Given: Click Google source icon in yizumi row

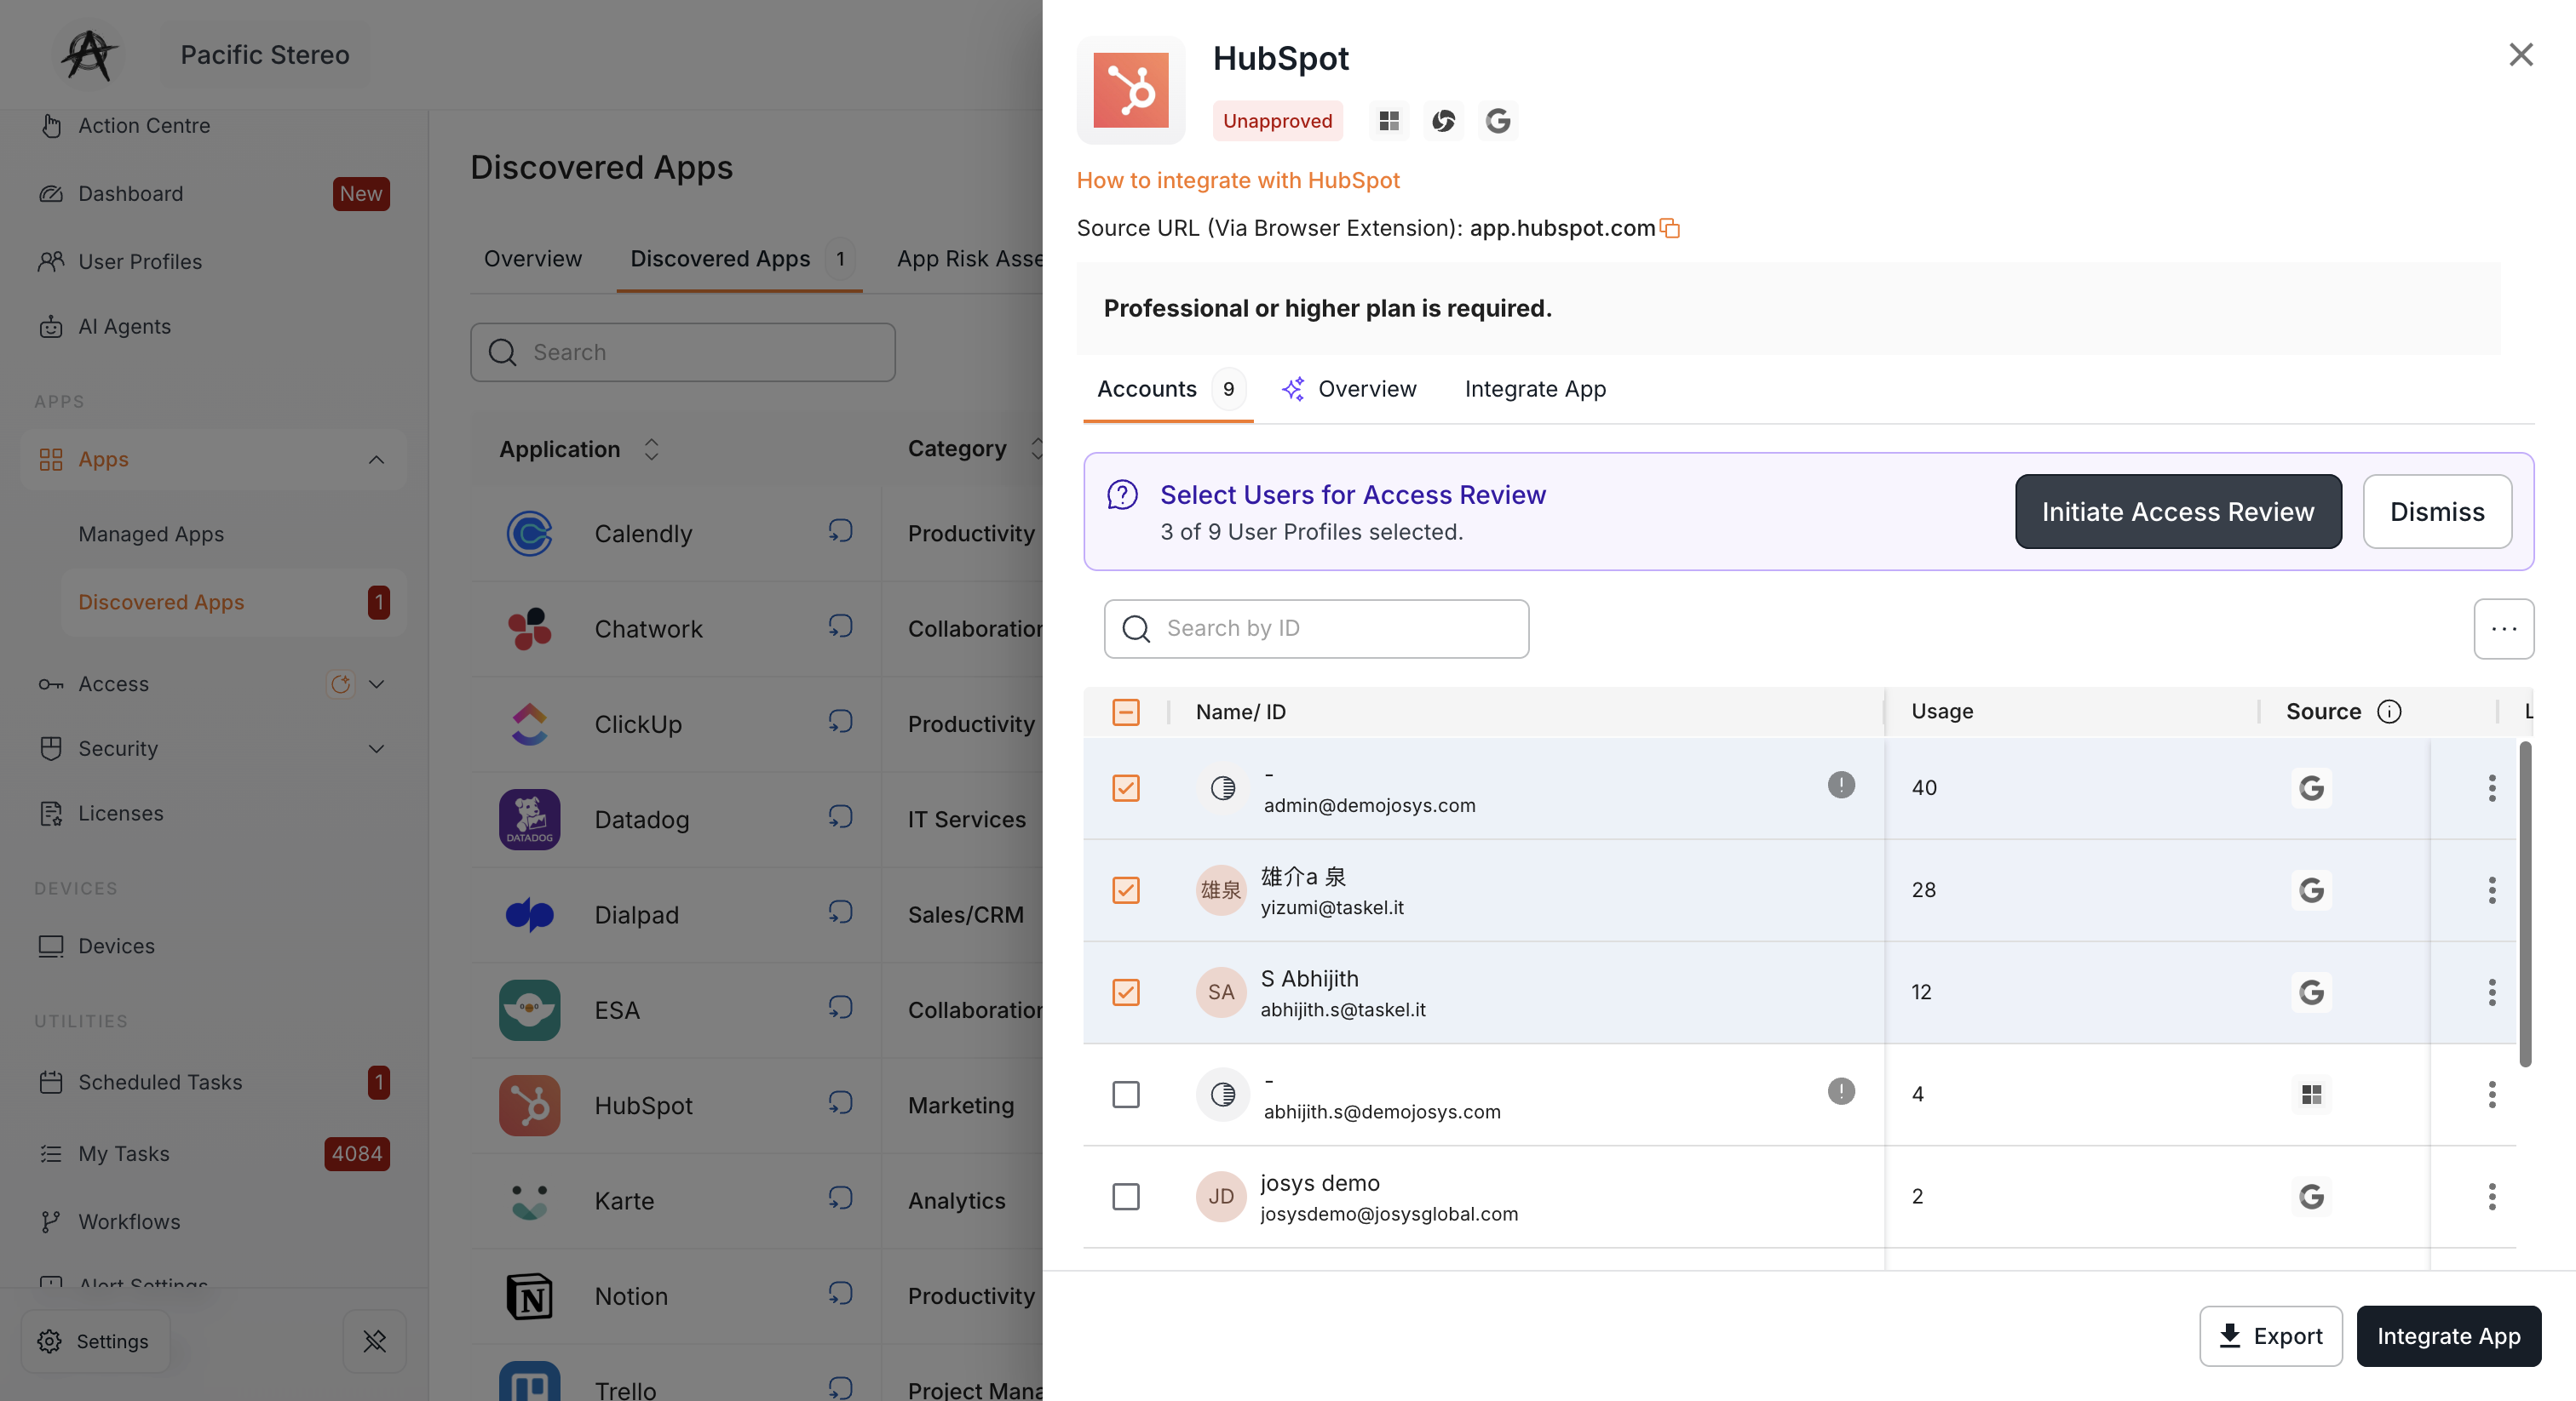Looking at the screenshot, I should point(2311,890).
